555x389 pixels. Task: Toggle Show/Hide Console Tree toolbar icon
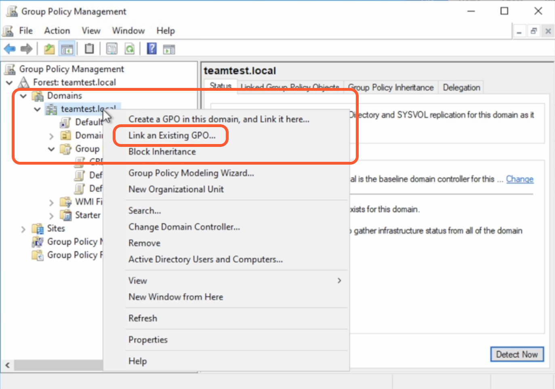point(67,49)
